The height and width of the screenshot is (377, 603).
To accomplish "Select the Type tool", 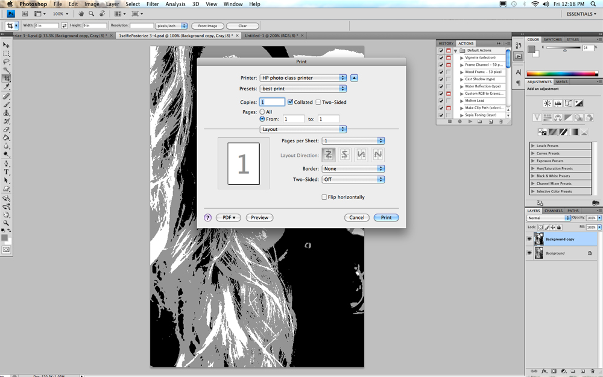I will coord(6,172).
